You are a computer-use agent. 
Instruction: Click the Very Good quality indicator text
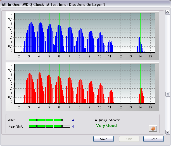coord(106,125)
